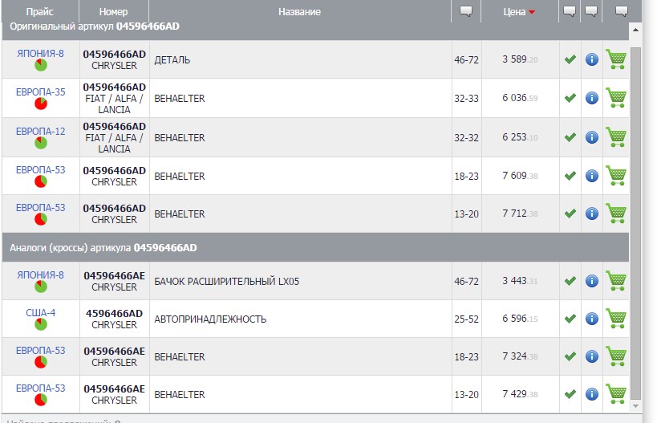Add ЯПОНИЯ-8 04596466AD ДЕТАЛЬ row to cart
The width and height of the screenshot is (661, 423).
616,59
